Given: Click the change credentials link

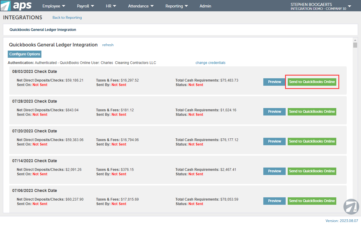Looking at the screenshot, I should pyautogui.click(x=210, y=63).
